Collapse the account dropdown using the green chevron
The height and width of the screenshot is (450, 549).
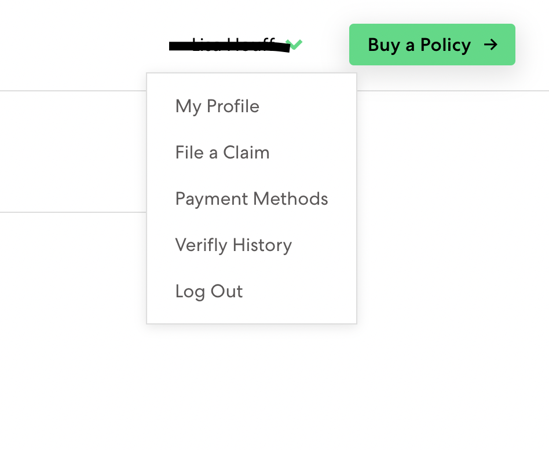[295, 44]
